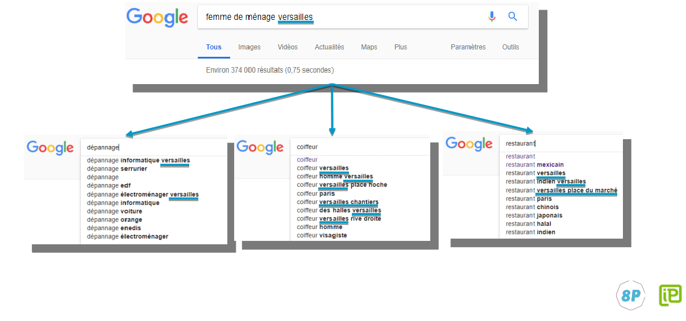Click the Google logo above the results

[157, 17]
